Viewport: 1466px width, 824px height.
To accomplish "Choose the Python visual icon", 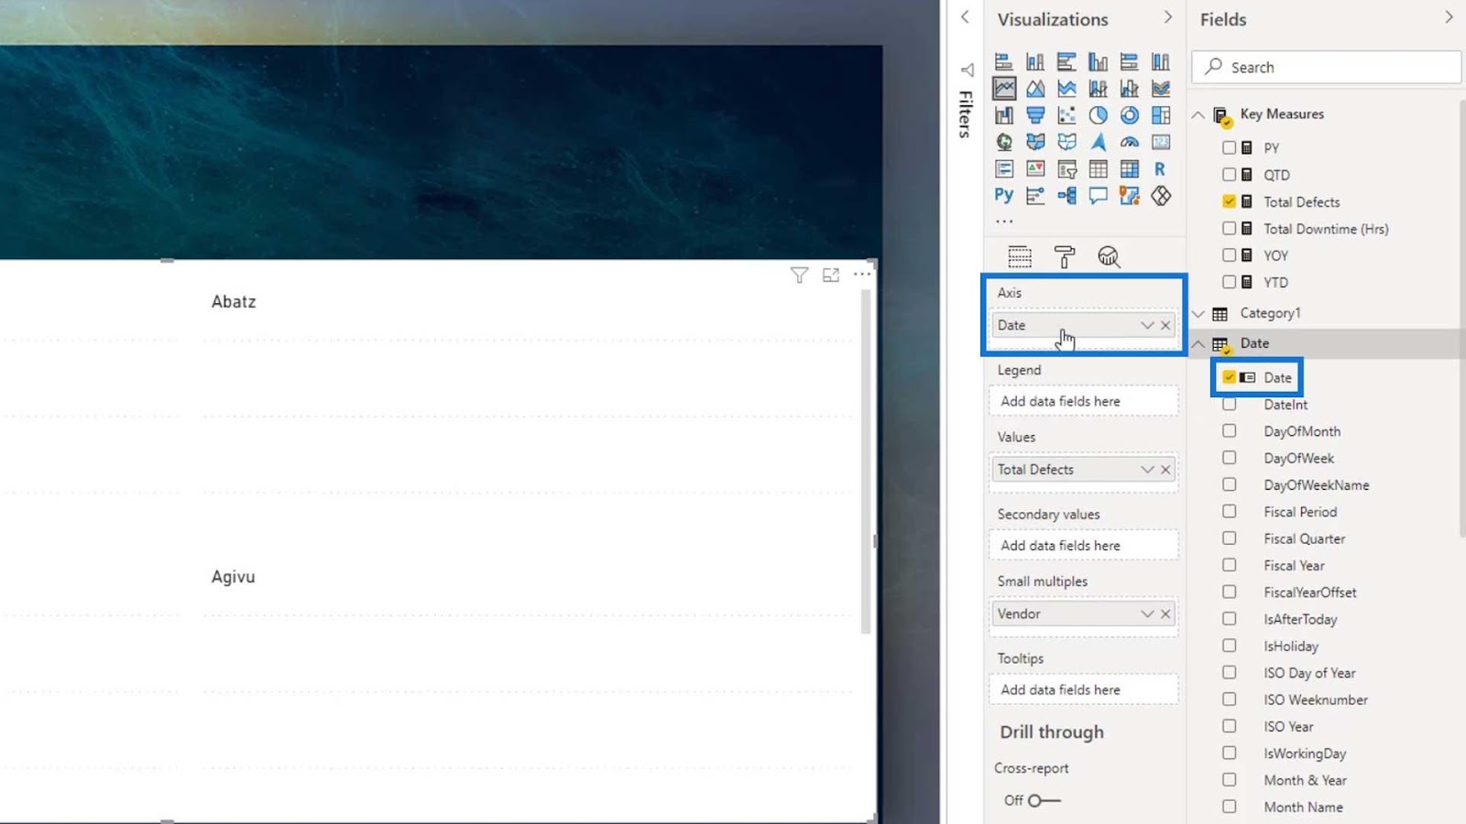I will pos(1004,195).
